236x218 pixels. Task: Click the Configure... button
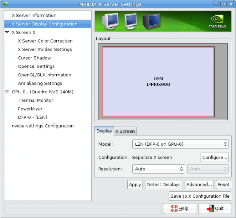pyautogui.click(x=215, y=157)
